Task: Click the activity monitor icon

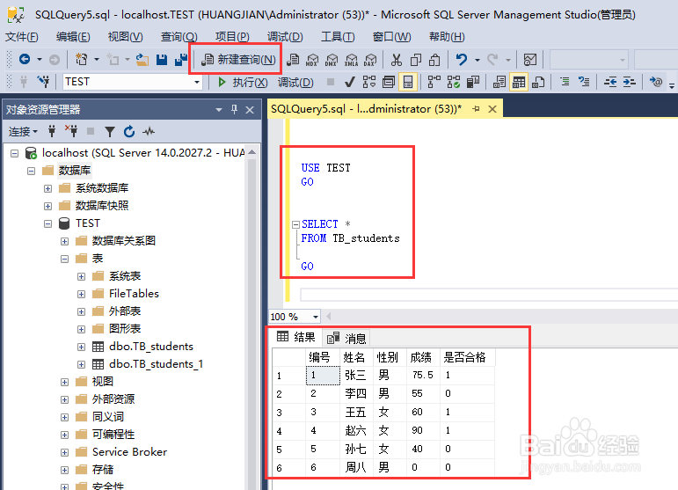Action: point(529,59)
